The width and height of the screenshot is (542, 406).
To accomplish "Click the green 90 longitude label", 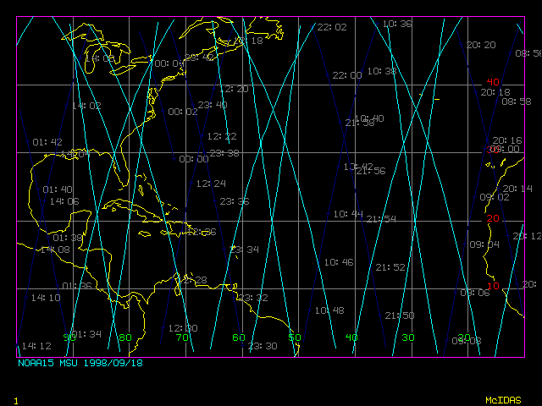I will click(69, 337).
